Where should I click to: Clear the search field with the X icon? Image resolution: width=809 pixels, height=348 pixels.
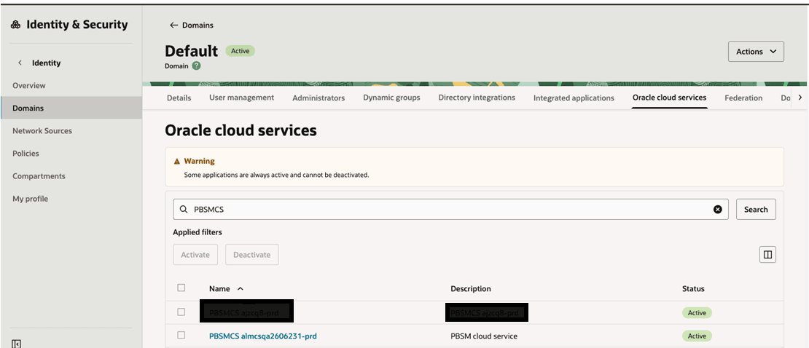[x=717, y=210]
